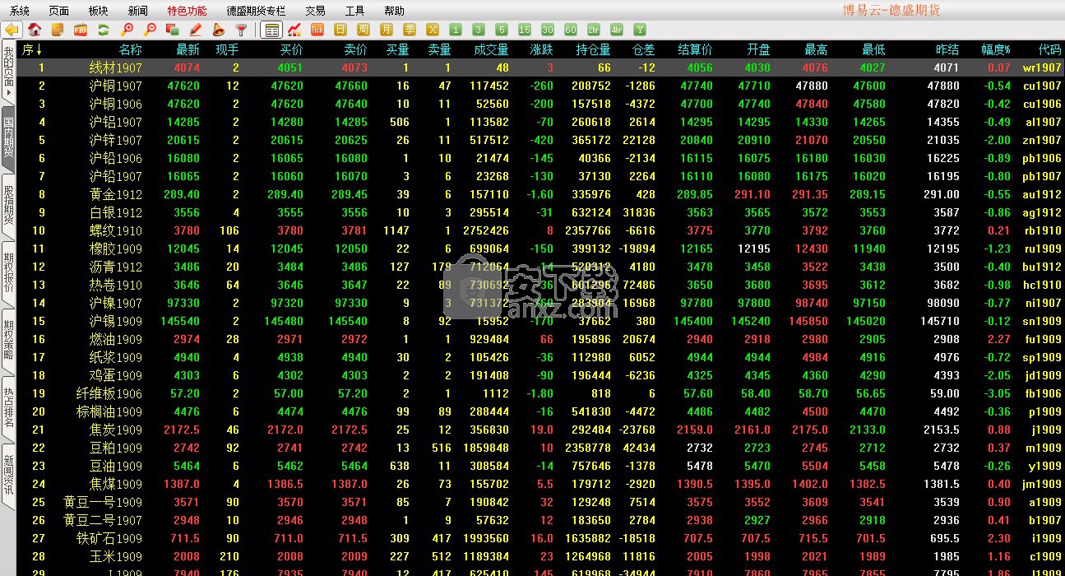
Task: Select the 玉米1909 row
Action: pos(540,556)
